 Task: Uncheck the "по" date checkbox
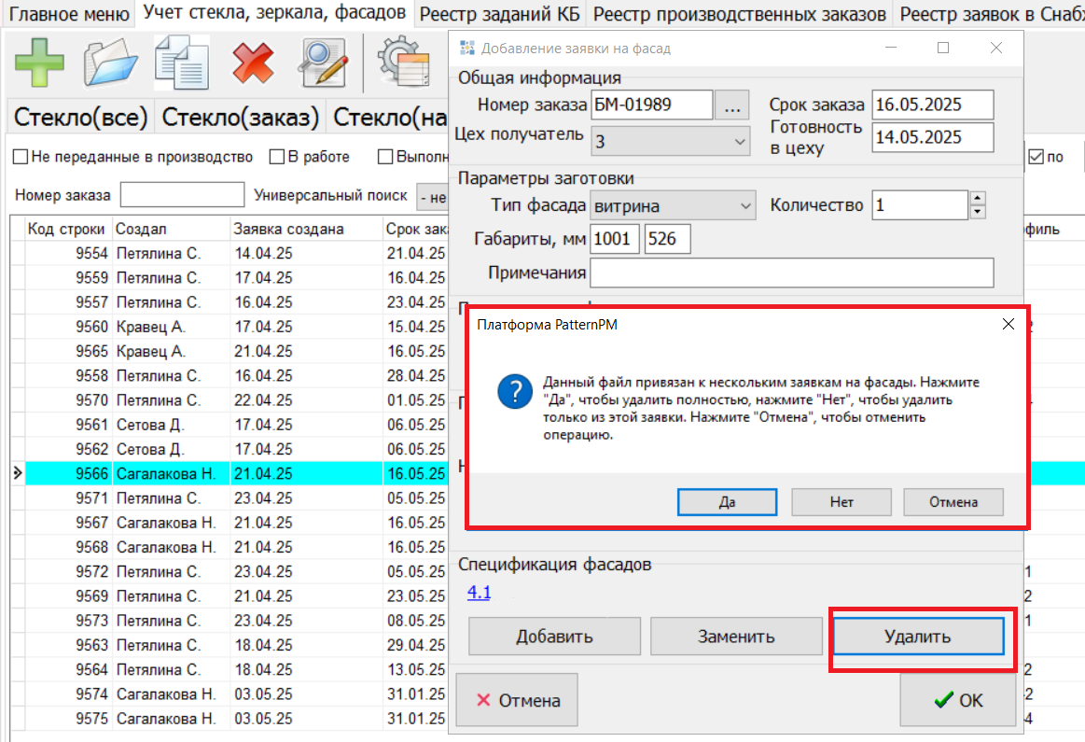click(x=1035, y=157)
